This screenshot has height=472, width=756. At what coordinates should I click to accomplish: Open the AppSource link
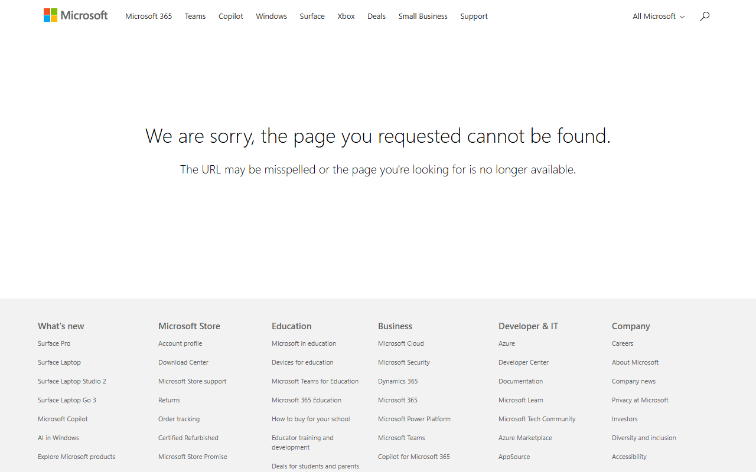[514, 457]
